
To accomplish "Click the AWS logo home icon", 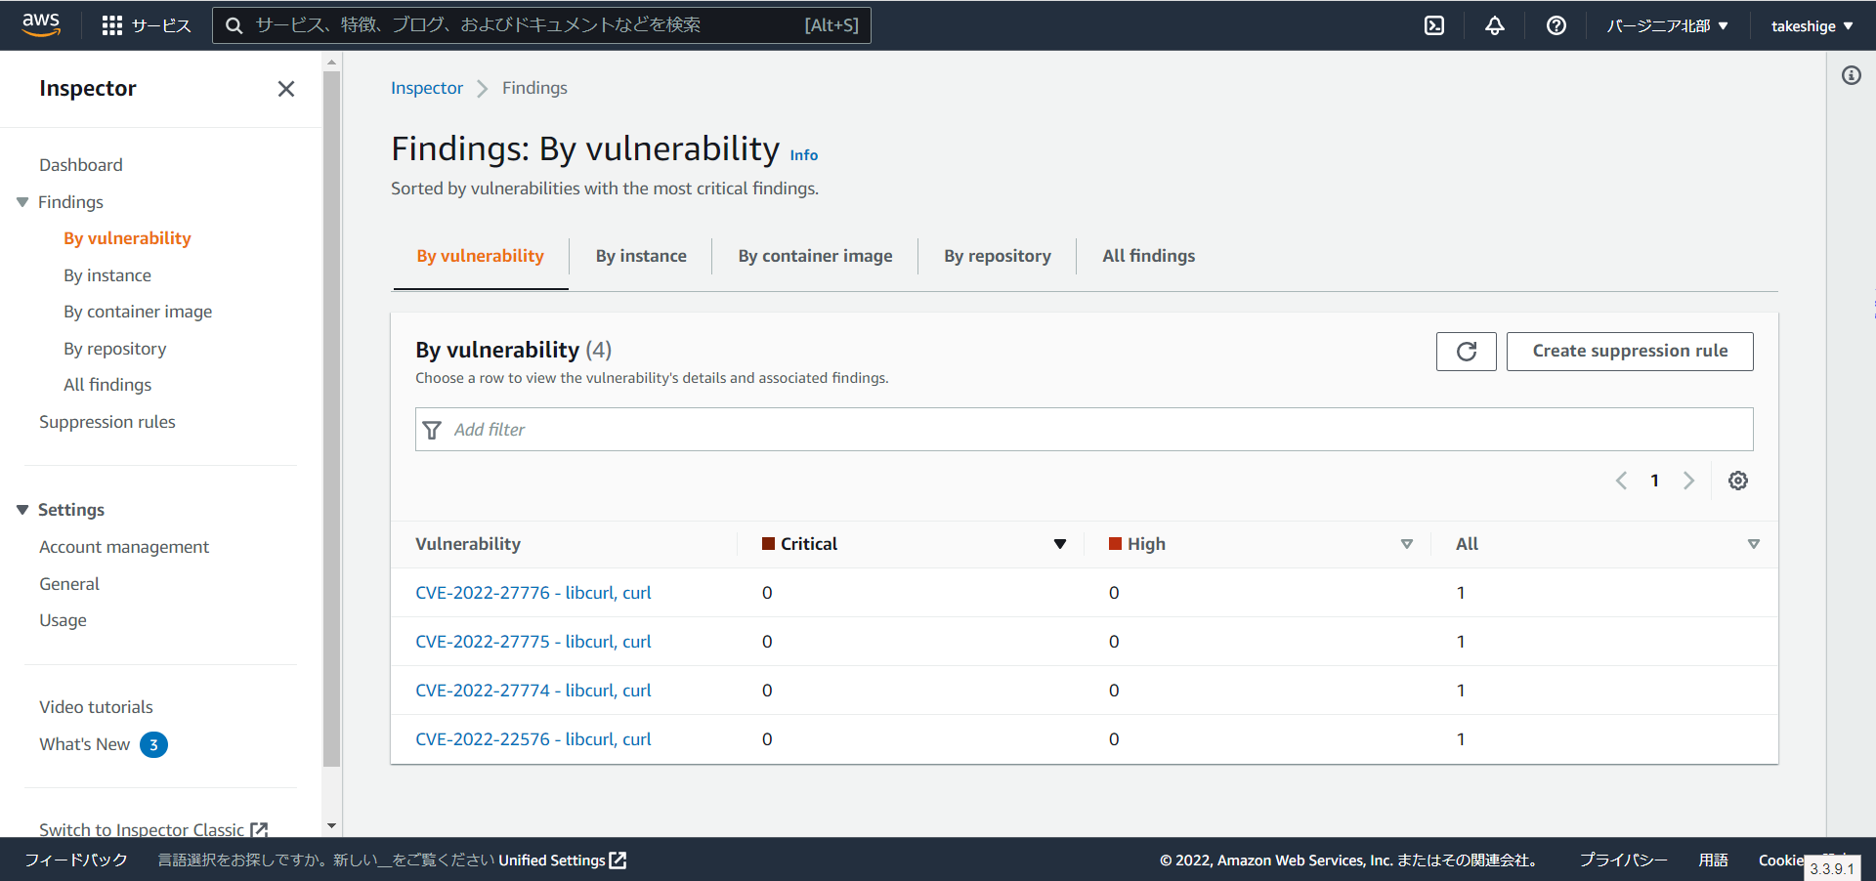I will [41, 25].
